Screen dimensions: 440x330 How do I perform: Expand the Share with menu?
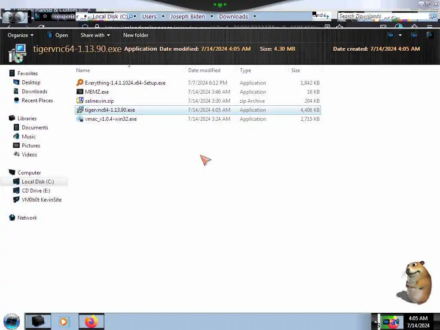click(95, 35)
